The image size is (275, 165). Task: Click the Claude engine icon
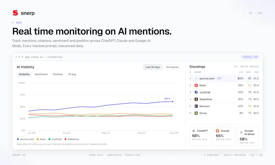click(218, 131)
